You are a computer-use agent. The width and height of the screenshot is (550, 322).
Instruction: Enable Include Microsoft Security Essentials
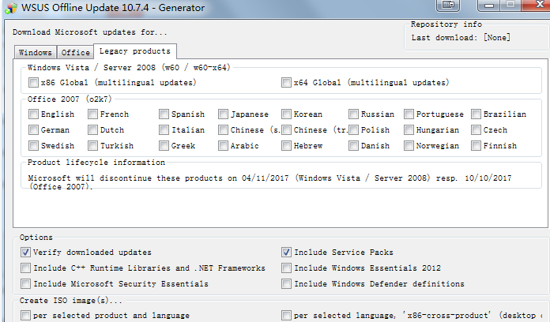tap(25, 284)
